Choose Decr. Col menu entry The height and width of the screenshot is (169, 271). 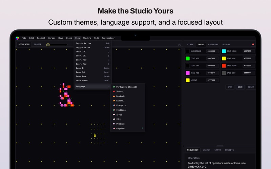pyautogui.click(x=92, y=56)
